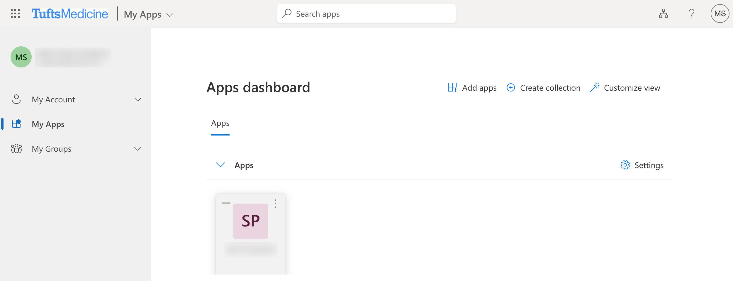Click the organization chart icon in the header

(x=664, y=13)
